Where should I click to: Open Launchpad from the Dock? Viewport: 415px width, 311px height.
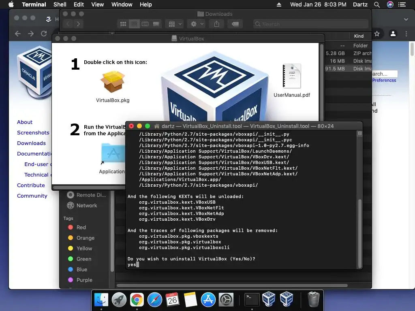pyautogui.click(x=119, y=300)
